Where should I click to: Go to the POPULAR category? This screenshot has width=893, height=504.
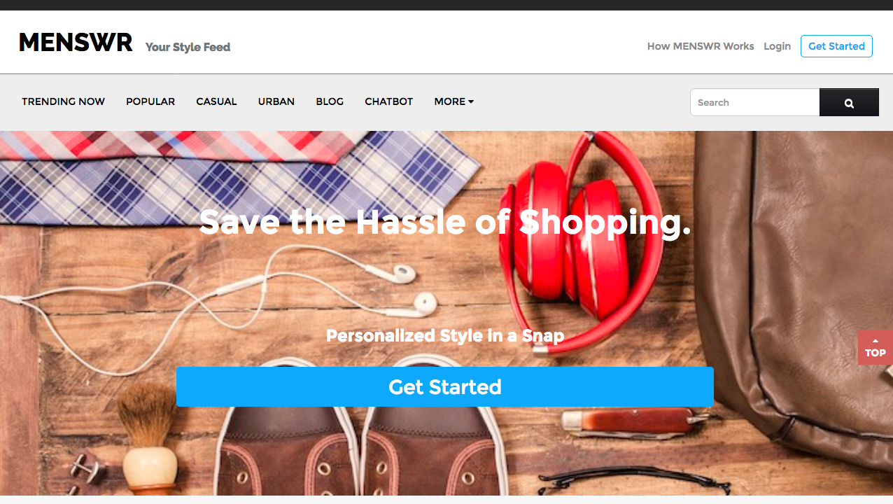coord(150,101)
